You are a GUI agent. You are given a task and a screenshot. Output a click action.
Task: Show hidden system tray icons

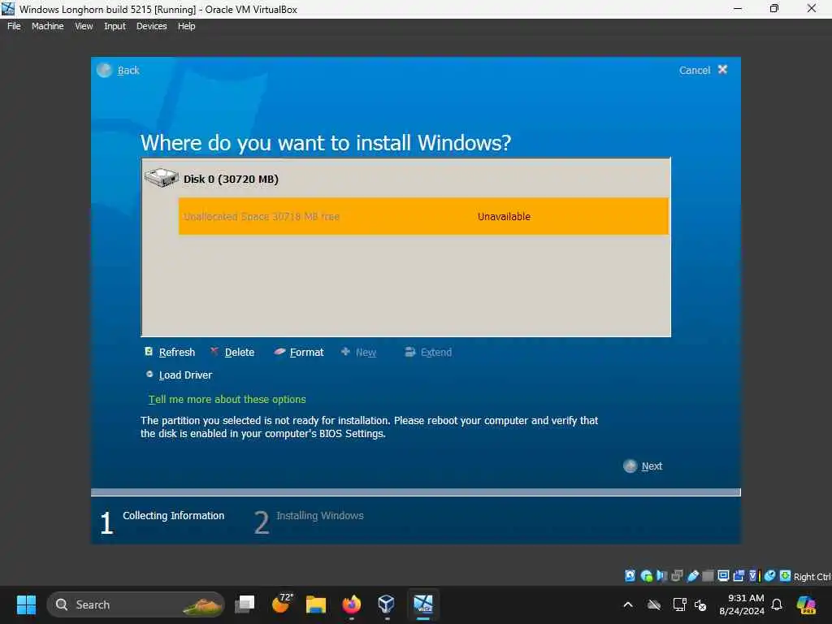click(x=628, y=604)
